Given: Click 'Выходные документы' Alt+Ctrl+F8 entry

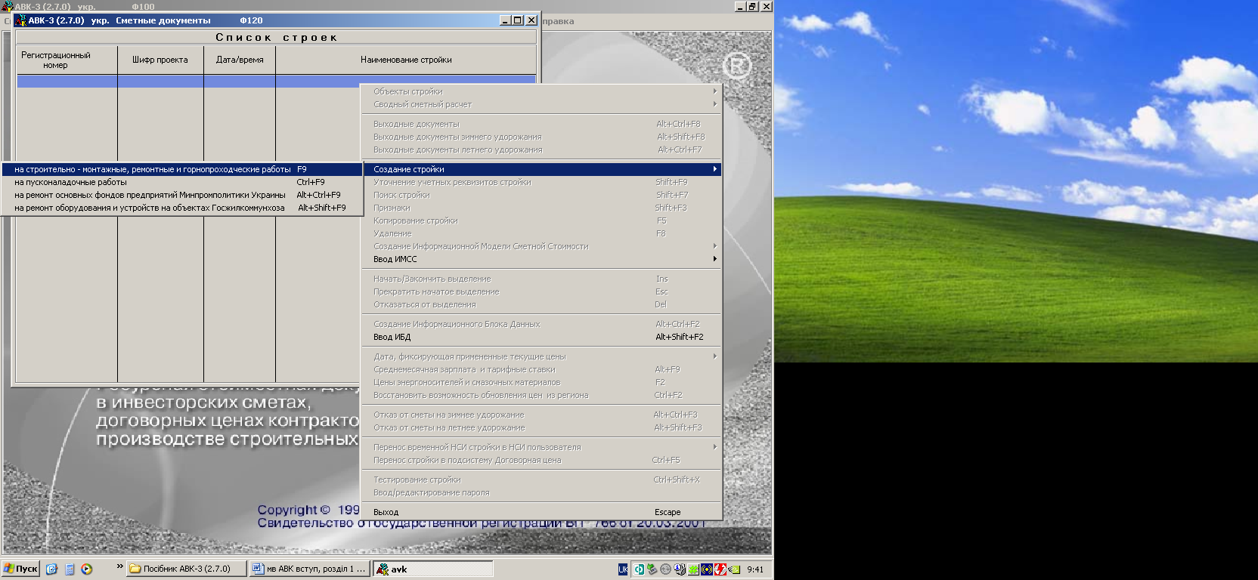Looking at the screenshot, I should pyautogui.click(x=541, y=124).
